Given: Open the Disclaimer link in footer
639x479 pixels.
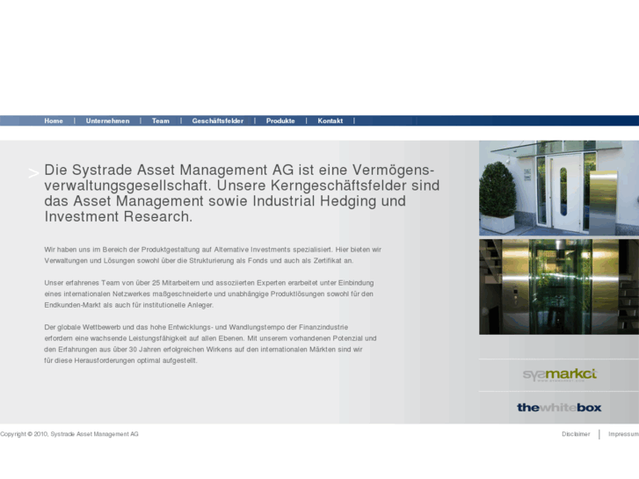Looking at the screenshot, I should pos(576,434).
